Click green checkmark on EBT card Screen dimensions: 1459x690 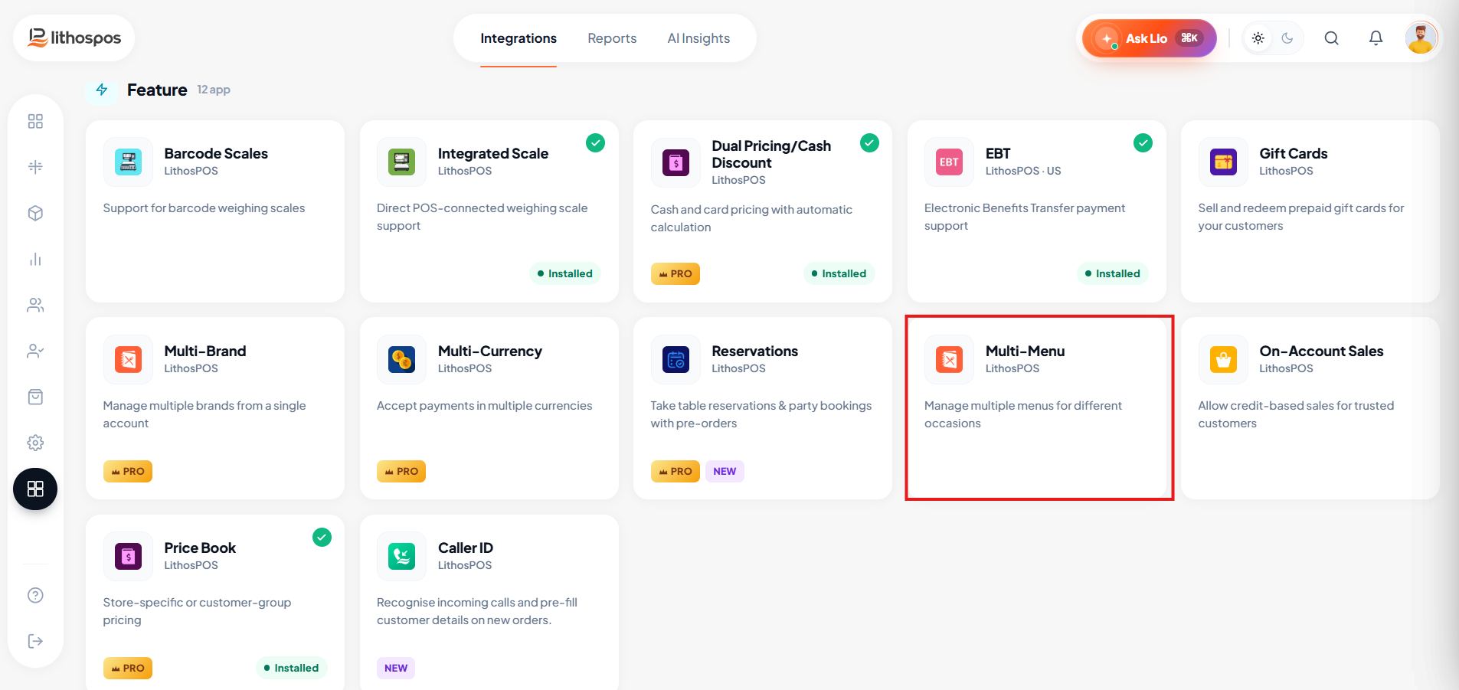1143,142
